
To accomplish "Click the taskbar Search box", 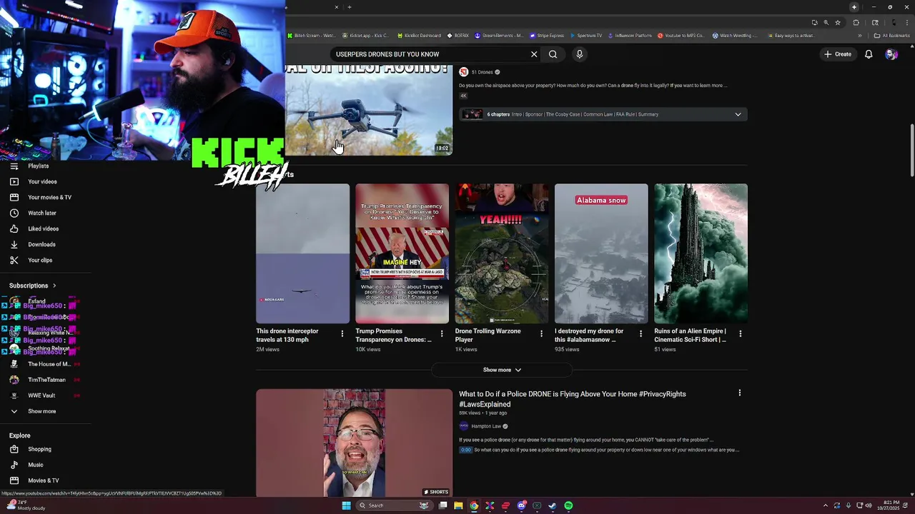I will coord(393,505).
